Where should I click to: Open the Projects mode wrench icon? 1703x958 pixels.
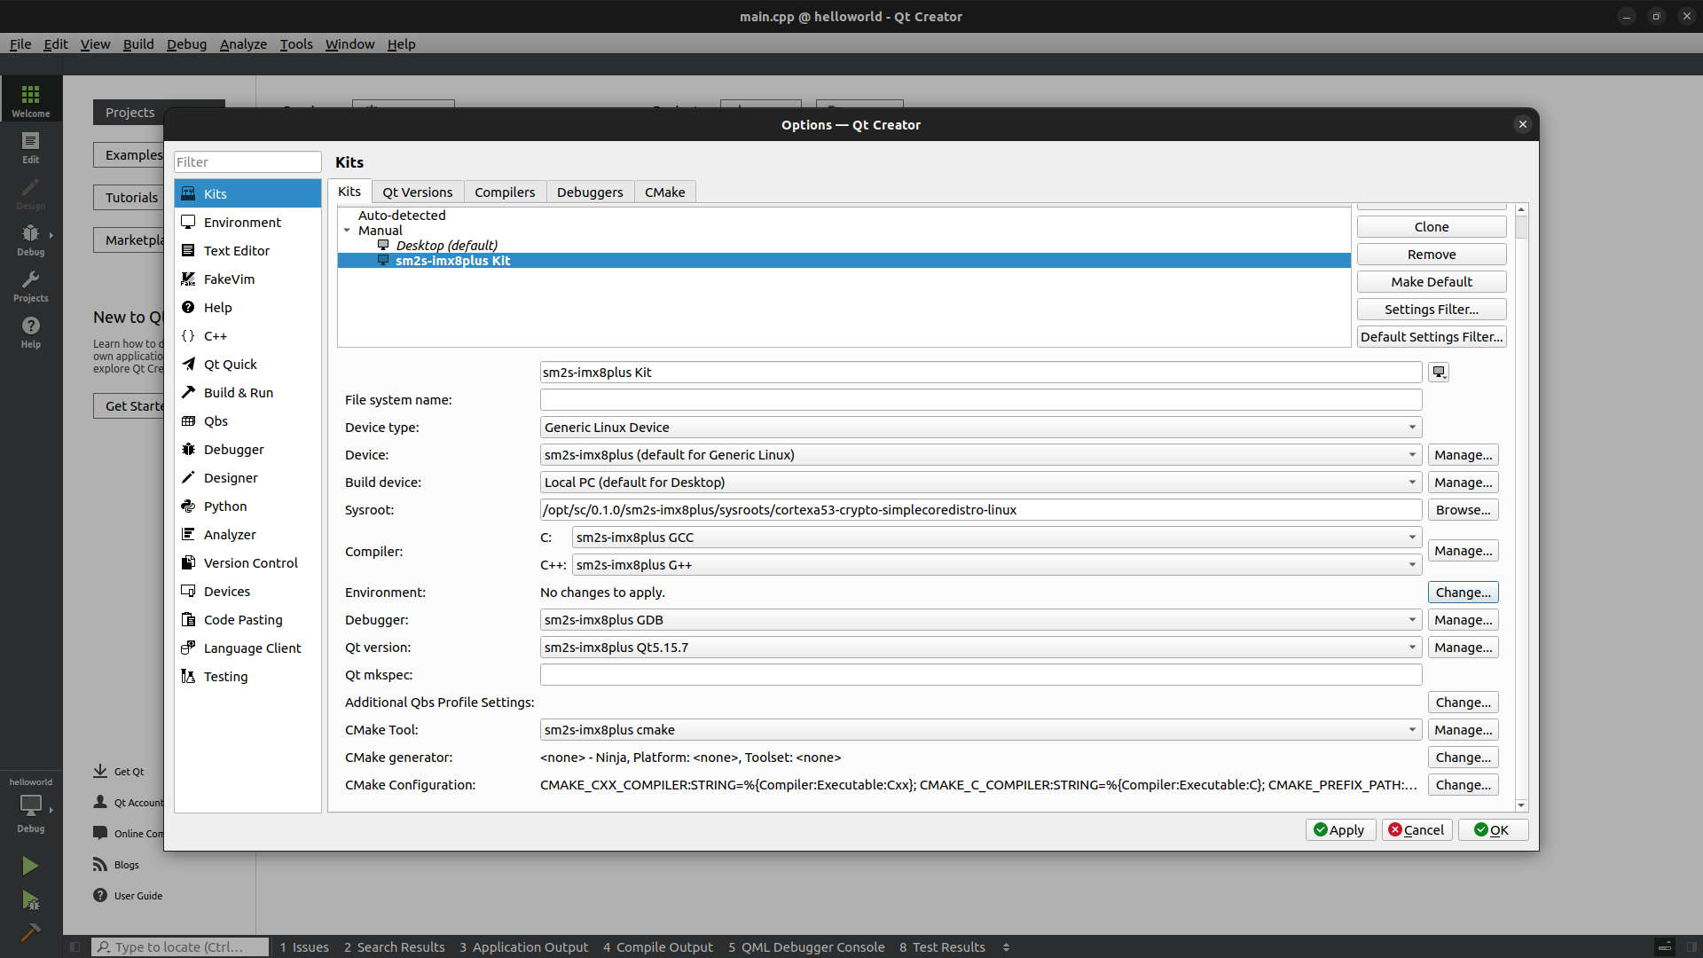point(30,285)
